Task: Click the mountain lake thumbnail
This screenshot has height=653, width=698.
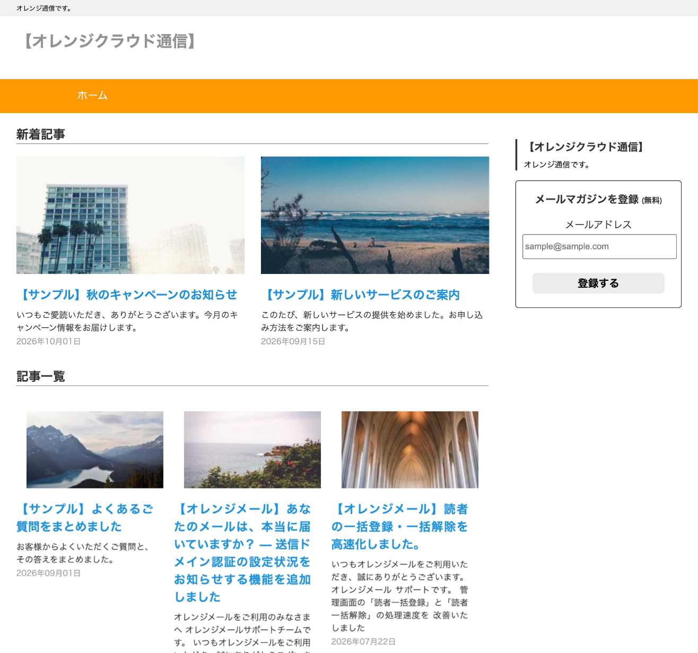Action: [x=95, y=450]
